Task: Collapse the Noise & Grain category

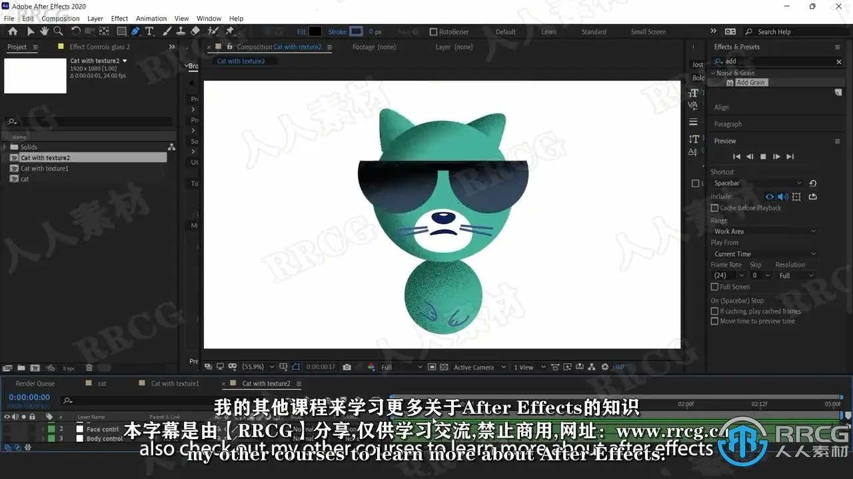Action: pyautogui.click(x=713, y=73)
